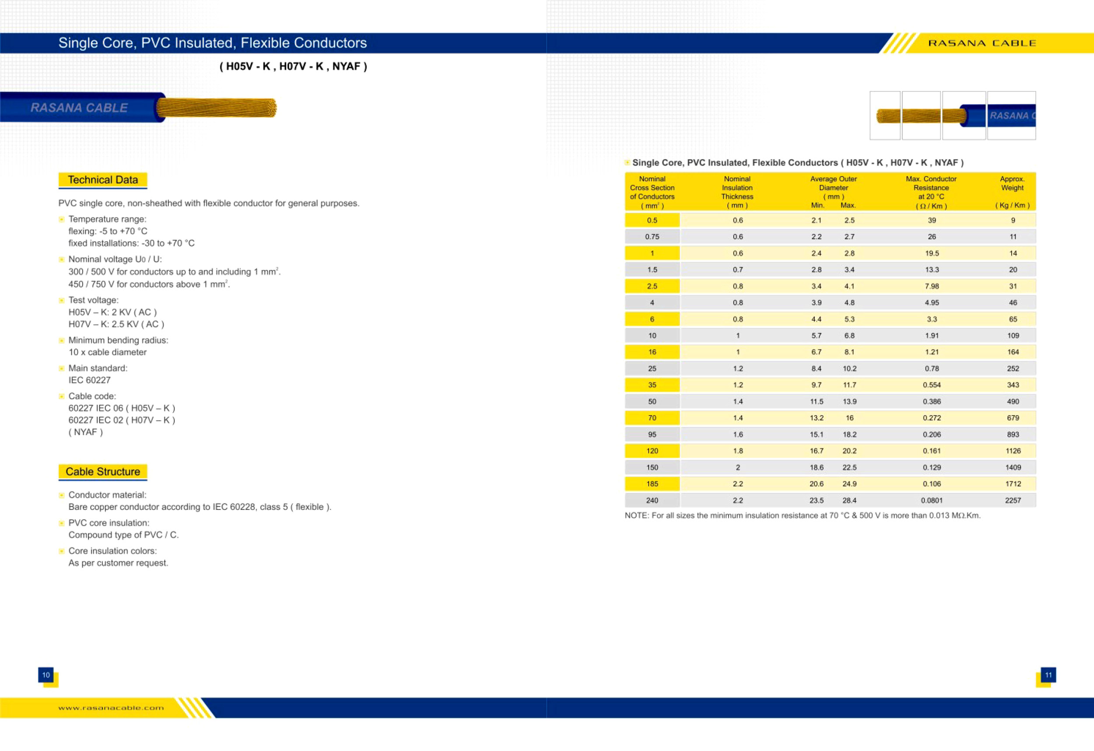
Task: Click the 'IEC 60227' standard text
Action: pyautogui.click(x=89, y=380)
